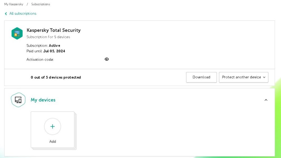Click the Download button
This screenshot has height=158, width=281.
[x=201, y=77]
